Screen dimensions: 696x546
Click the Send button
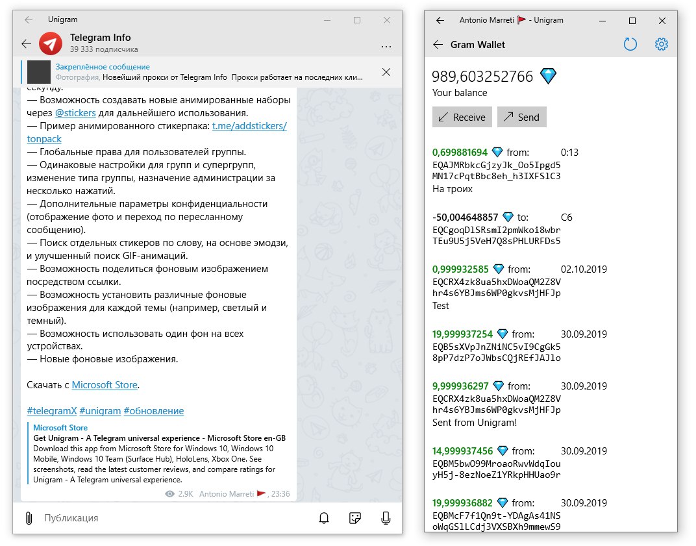pyautogui.click(x=521, y=118)
